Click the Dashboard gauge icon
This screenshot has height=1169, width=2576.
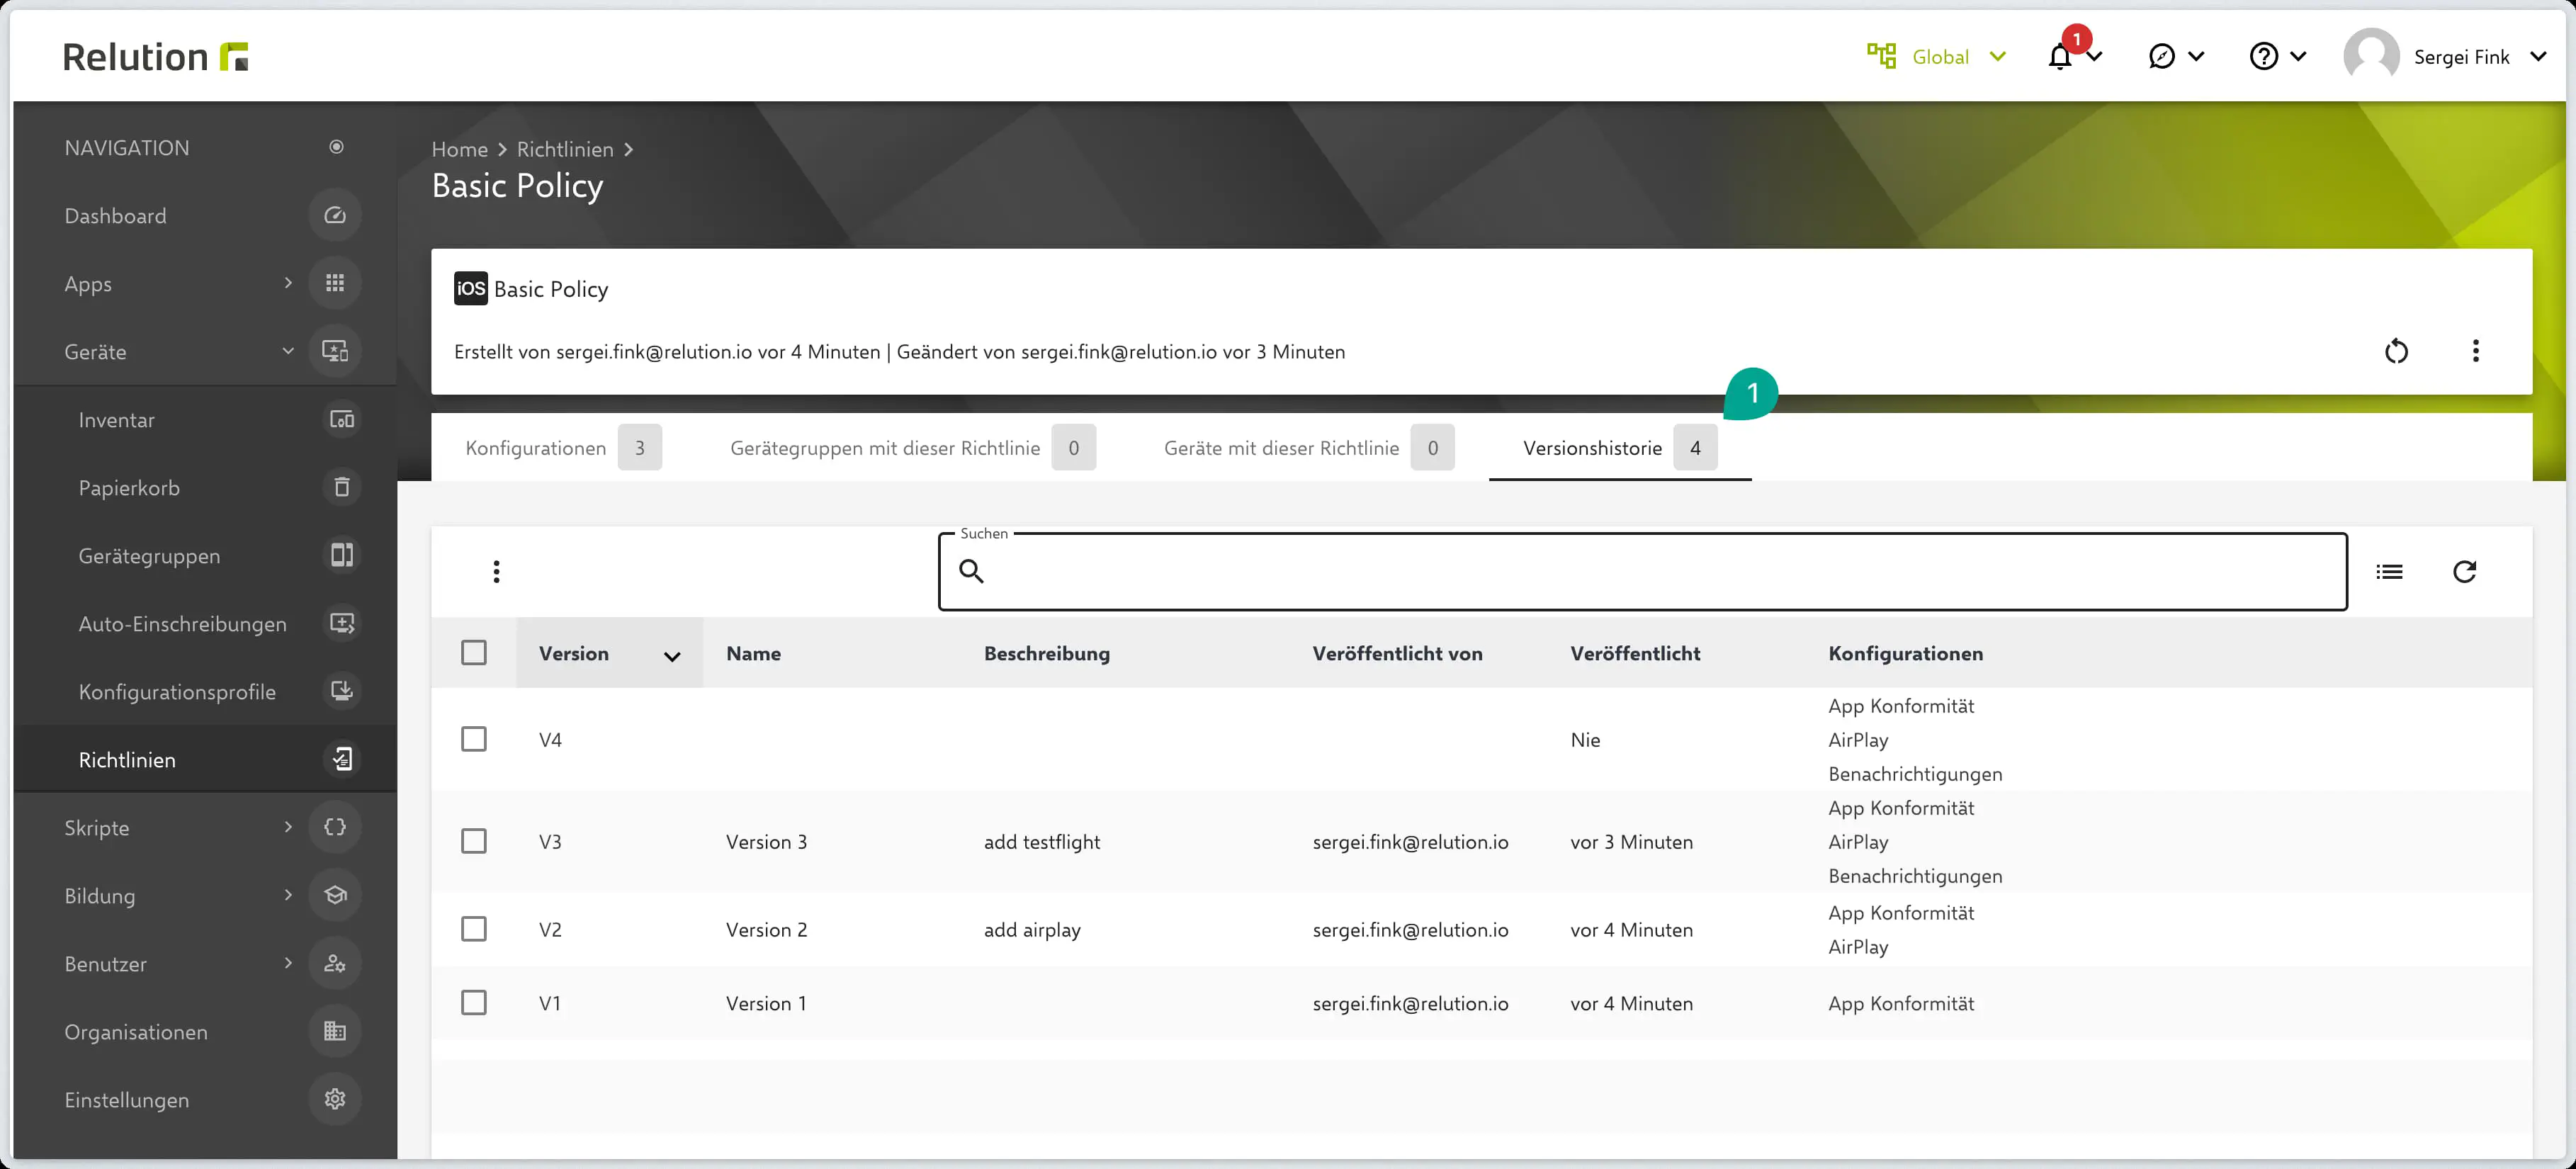335,215
